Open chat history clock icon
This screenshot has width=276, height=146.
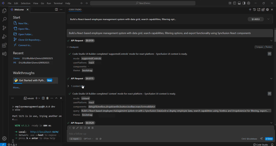(254, 9)
